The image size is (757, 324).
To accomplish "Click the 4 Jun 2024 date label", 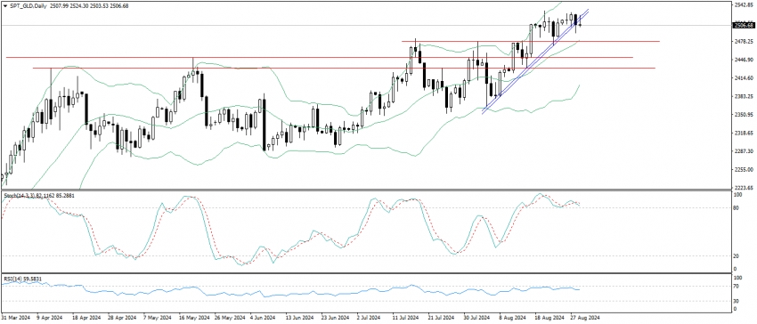I will (x=263, y=318).
